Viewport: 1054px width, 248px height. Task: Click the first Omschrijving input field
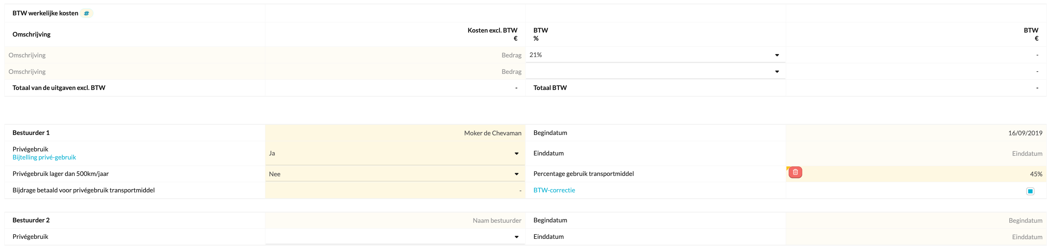[135, 55]
